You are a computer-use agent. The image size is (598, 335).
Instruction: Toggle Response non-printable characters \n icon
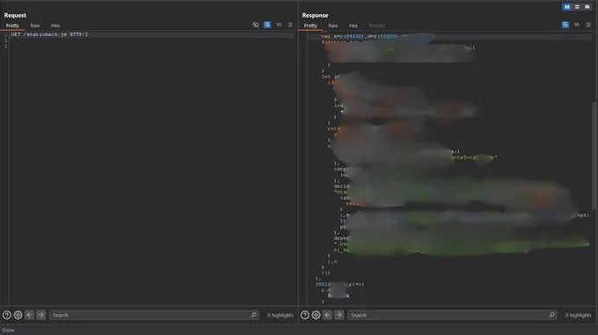577,25
